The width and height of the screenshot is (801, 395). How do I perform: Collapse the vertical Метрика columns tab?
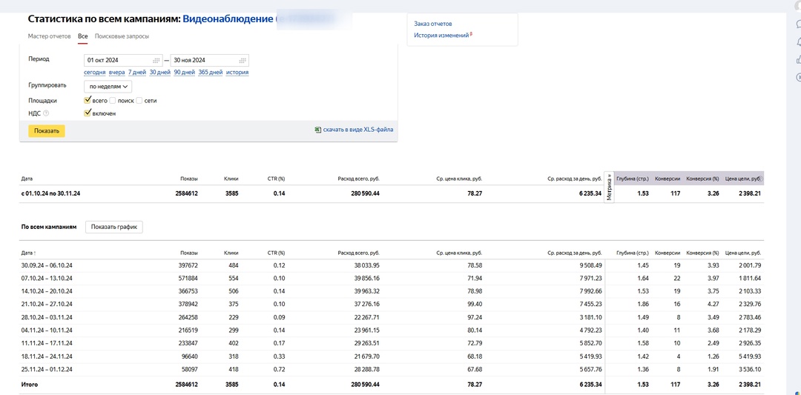click(x=609, y=187)
